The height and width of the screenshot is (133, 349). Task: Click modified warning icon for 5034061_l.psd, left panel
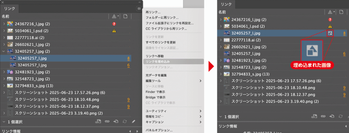114,31
